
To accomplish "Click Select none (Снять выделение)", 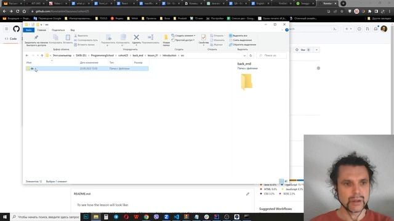I will [x=240, y=40].
